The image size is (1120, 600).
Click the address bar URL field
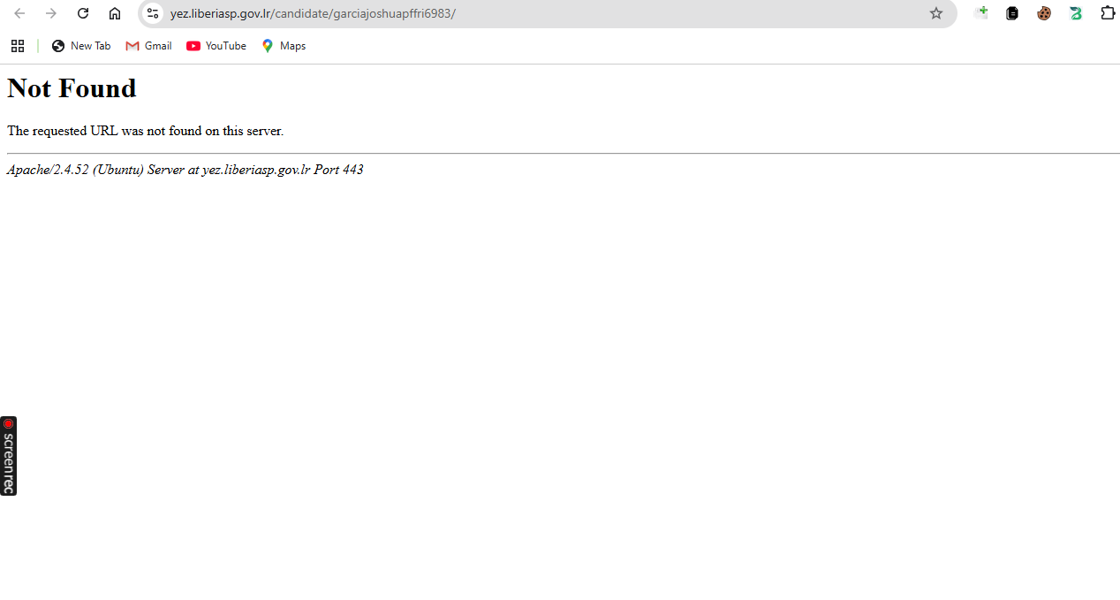coord(530,13)
